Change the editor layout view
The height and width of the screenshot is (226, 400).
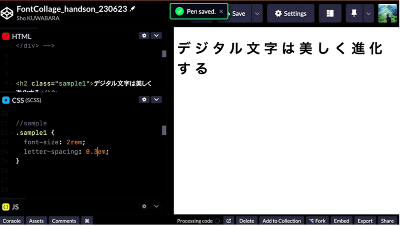(330, 13)
